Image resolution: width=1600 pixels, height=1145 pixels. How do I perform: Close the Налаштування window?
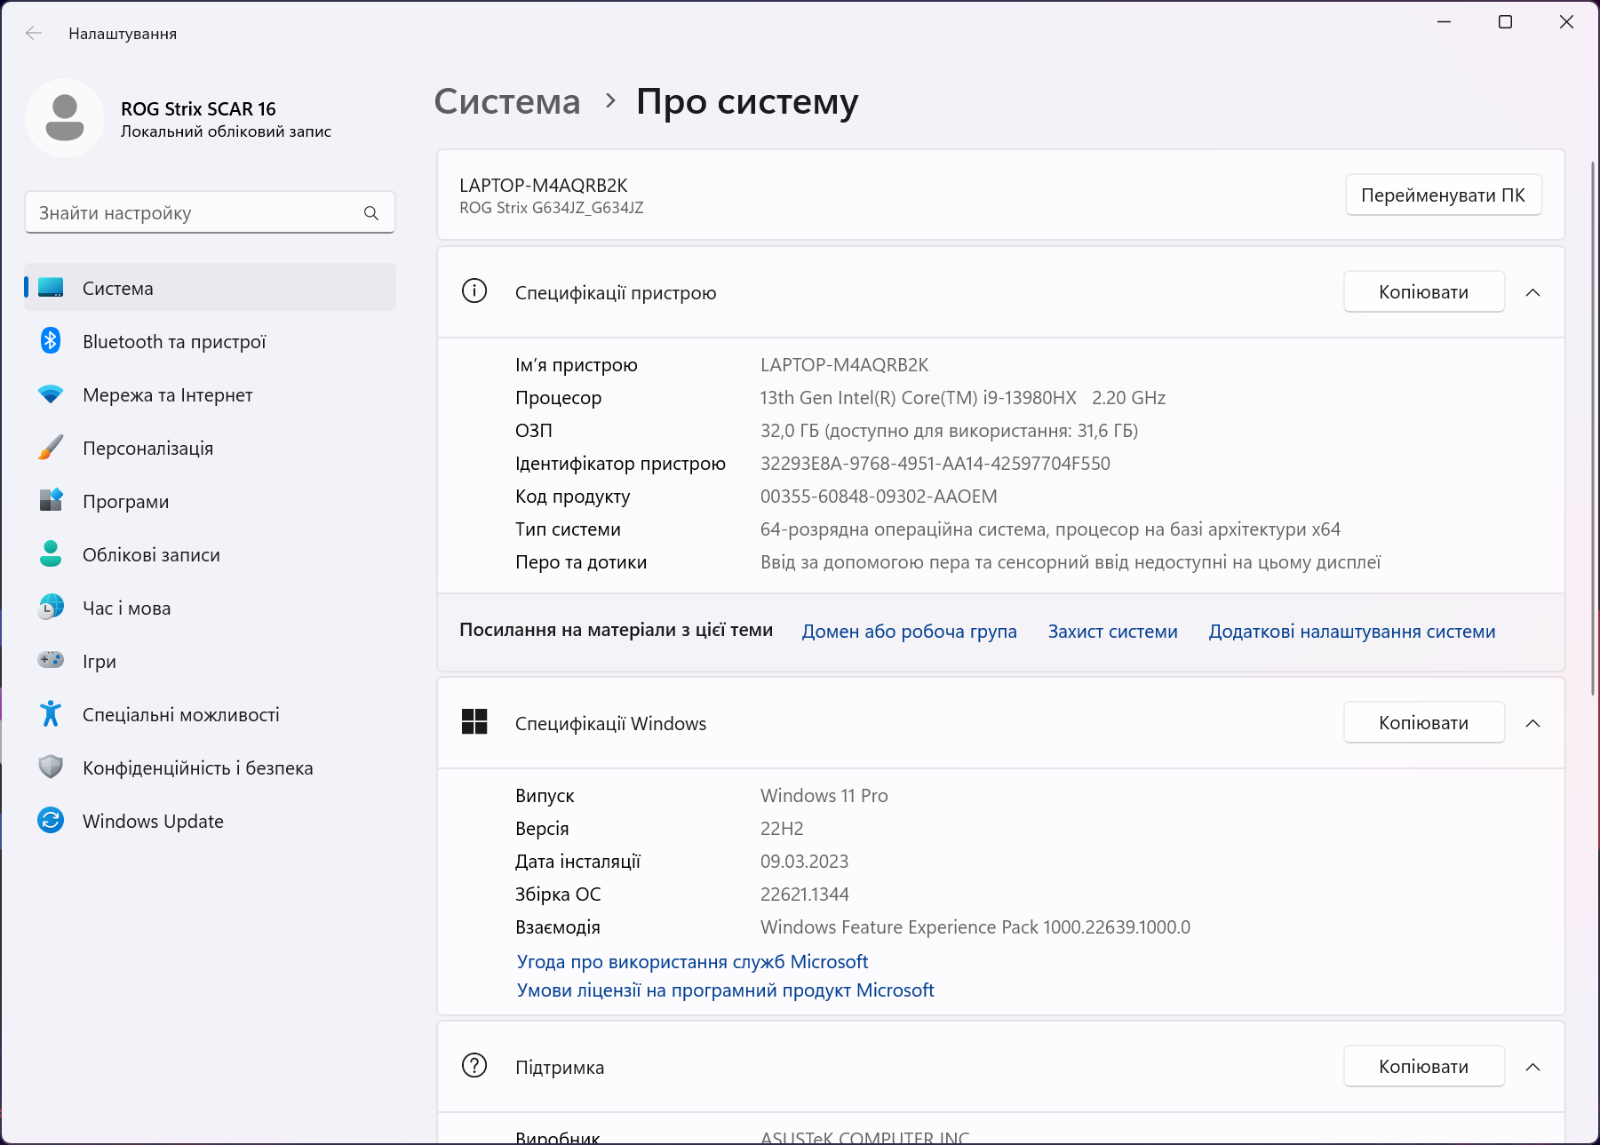click(x=1566, y=22)
